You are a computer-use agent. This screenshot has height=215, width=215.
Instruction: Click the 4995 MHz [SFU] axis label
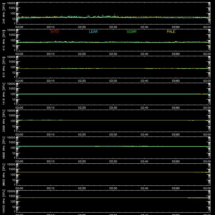pyautogui.click(x=4, y=148)
